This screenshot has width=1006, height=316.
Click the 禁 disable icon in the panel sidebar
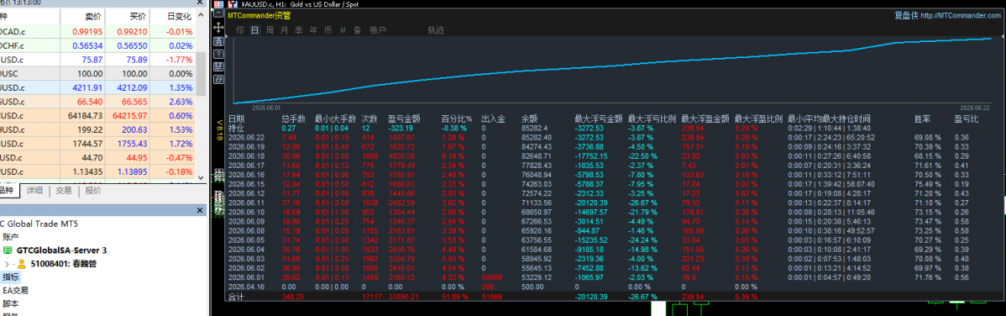(x=219, y=66)
